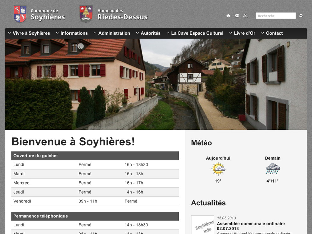The image size is (312, 234).
Task: Select Vendredi hours 09h - 11h
Action: (88, 201)
